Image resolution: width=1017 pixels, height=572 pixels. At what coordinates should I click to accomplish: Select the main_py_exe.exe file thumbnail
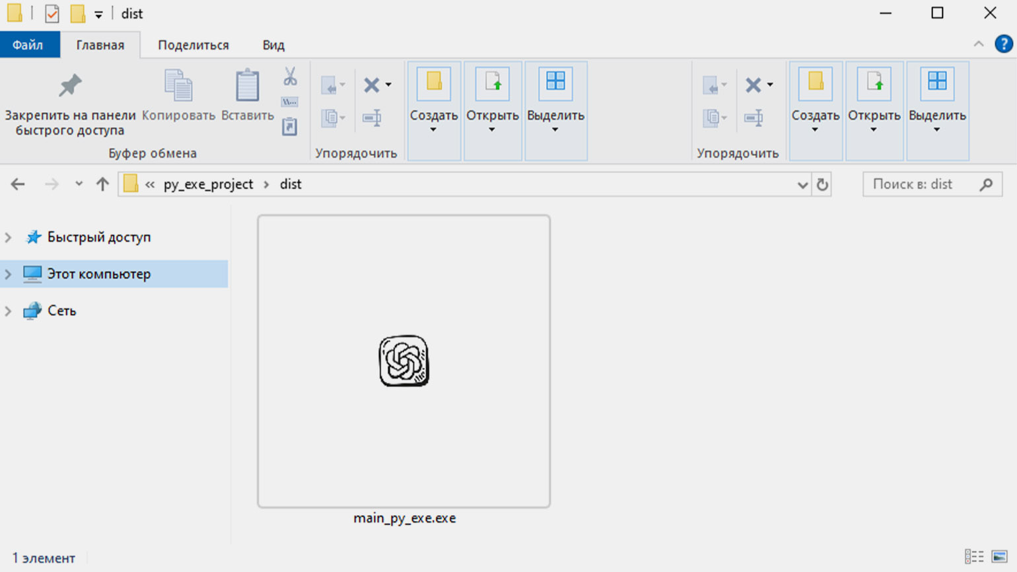(x=403, y=361)
